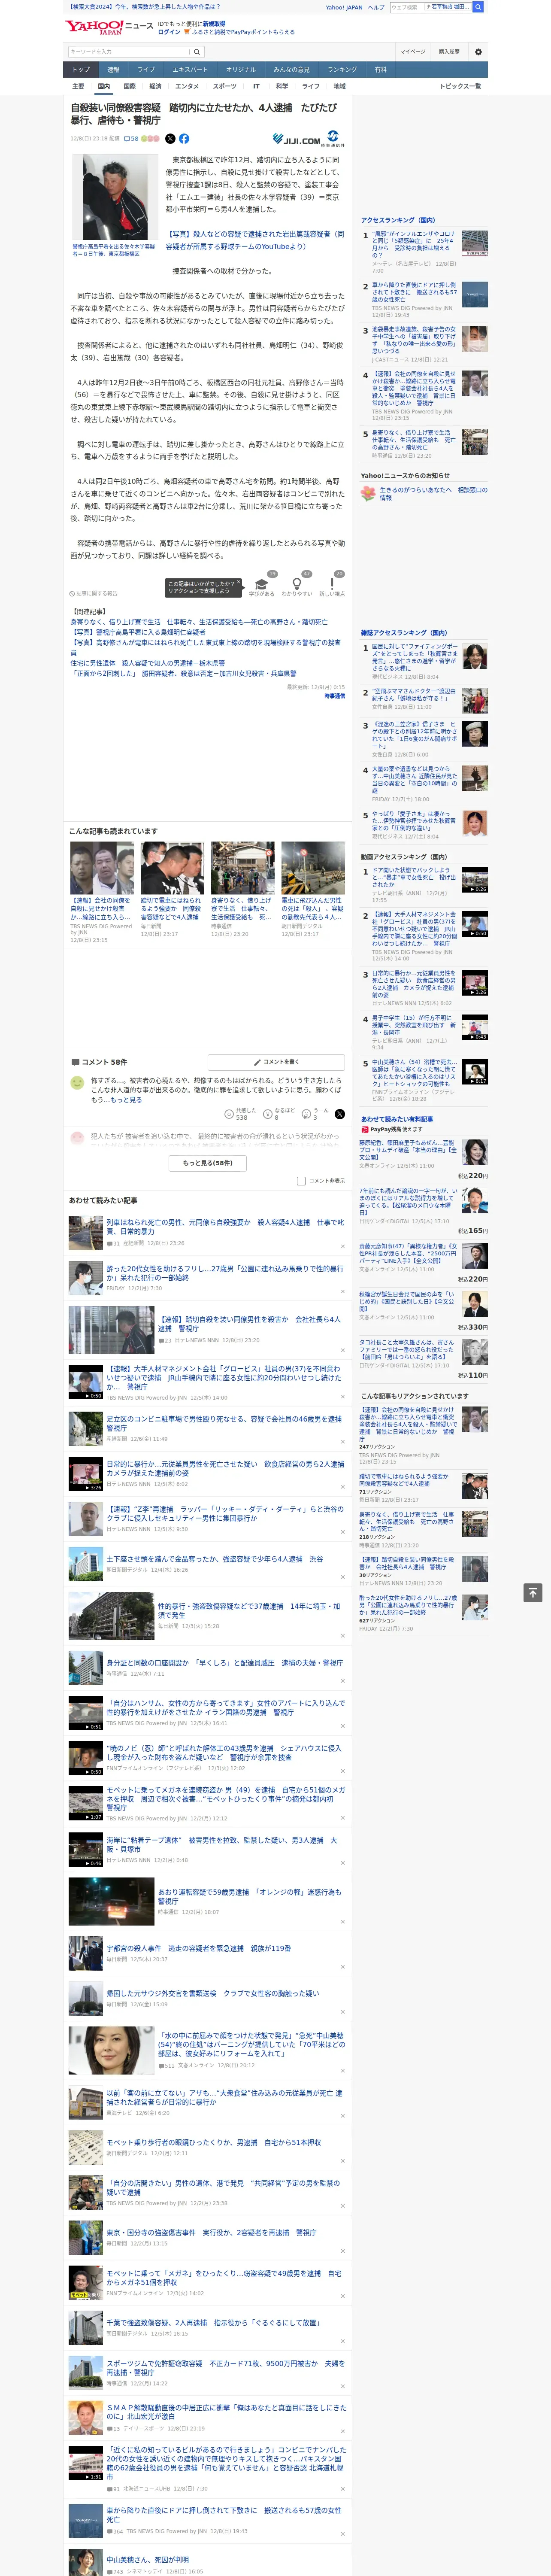This screenshot has width=551, height=2576.
Task: Open related link 「正面から2回刺した」勝田容疑者
Action: click(x=183, y=674)
